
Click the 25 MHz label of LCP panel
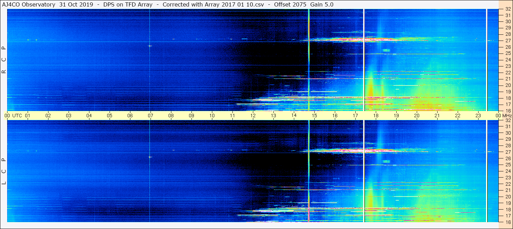[508, 165]
